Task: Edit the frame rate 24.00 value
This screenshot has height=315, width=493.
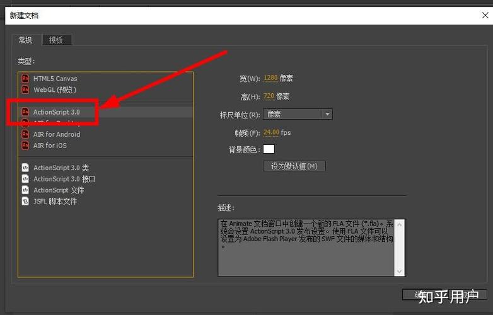Action: pos(271,132)
